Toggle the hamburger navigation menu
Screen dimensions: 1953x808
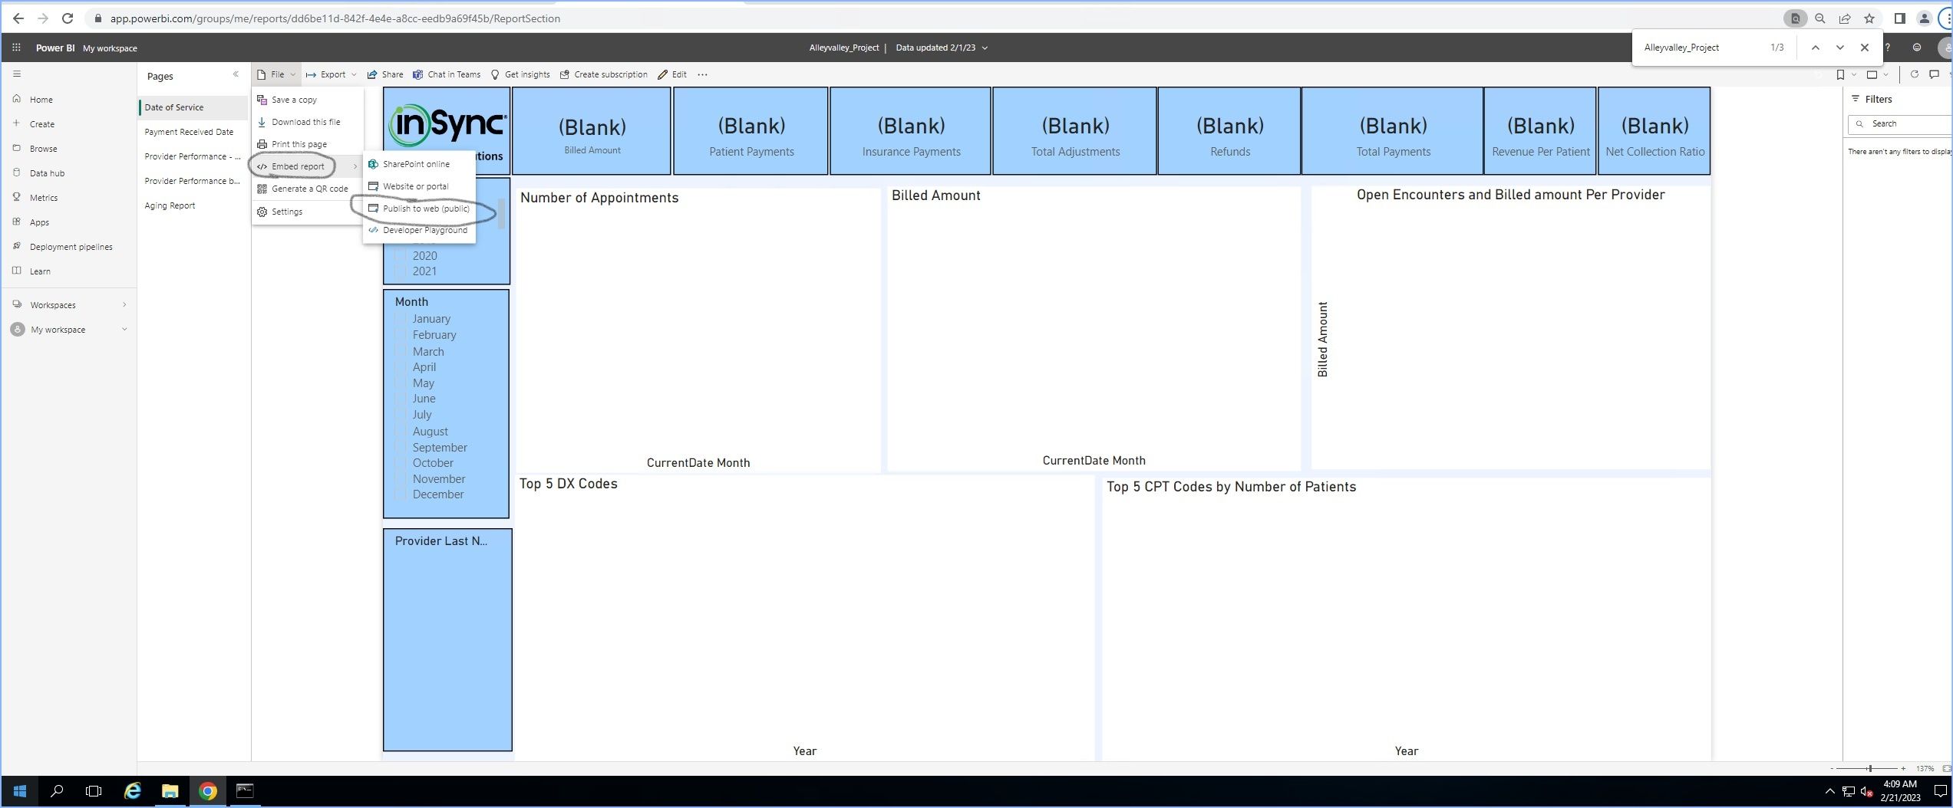click(17, 74)
